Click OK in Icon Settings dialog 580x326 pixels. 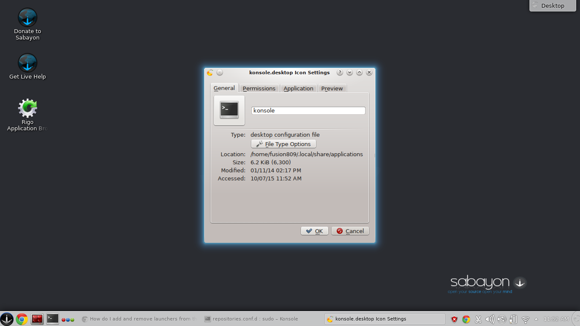315,231
